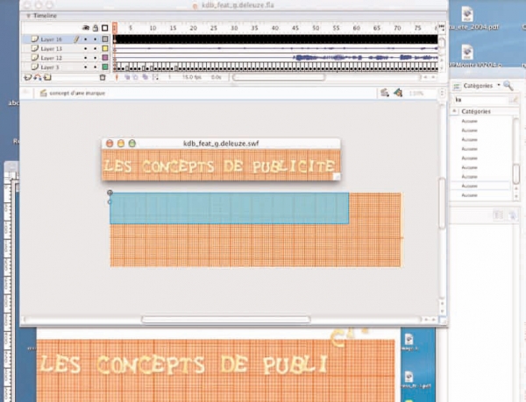Click the Insert Layer Folder icon
Image resolution: width=526 pixels, height=402 pixels.
(x=47, y=78)
